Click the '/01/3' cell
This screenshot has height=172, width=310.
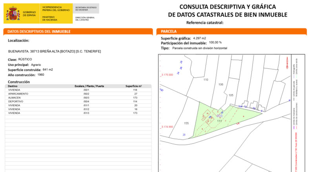(x=86, y=113)
